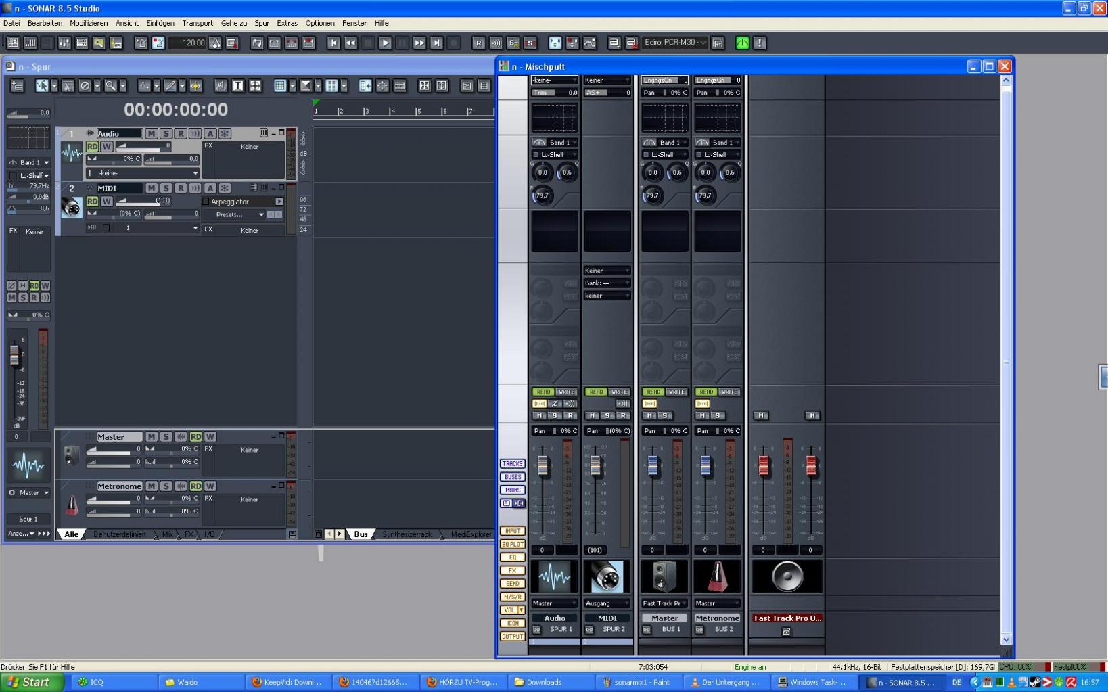Open the Master output dropdown of Audio strip
1108x692 pixels.
pyautogui.click(x=554, y=603)
